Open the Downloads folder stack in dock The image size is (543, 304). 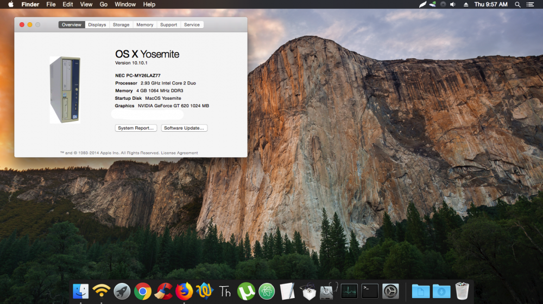tap(441, 291)
